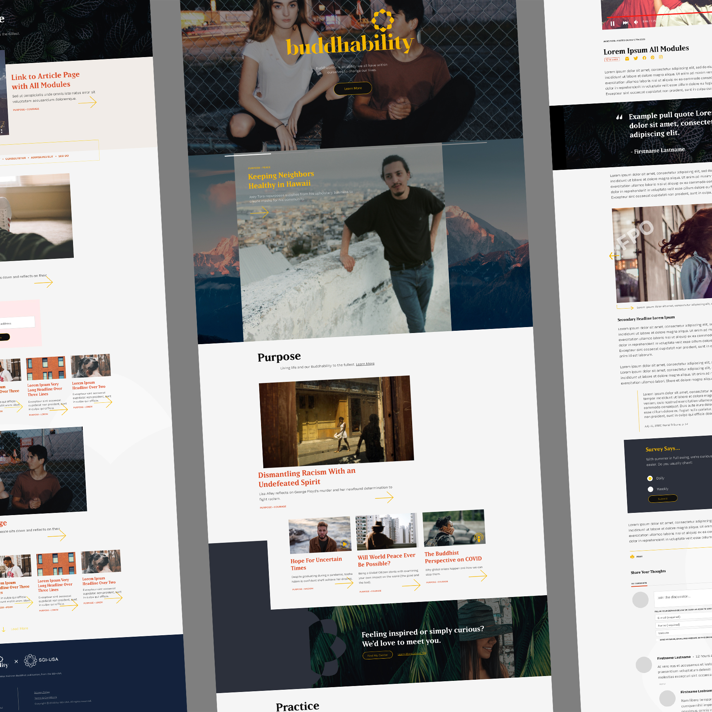The width and height of the screenshot is (712, 712).
Task: Play video on Hope For Uncertain Times thumbnail
Action: point(345,544)
